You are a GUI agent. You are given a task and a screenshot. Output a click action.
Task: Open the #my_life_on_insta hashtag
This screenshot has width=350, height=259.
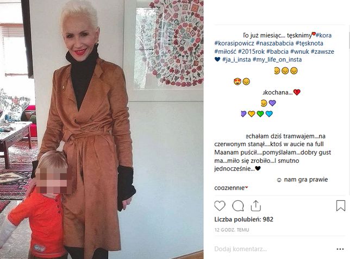point(277,60)
